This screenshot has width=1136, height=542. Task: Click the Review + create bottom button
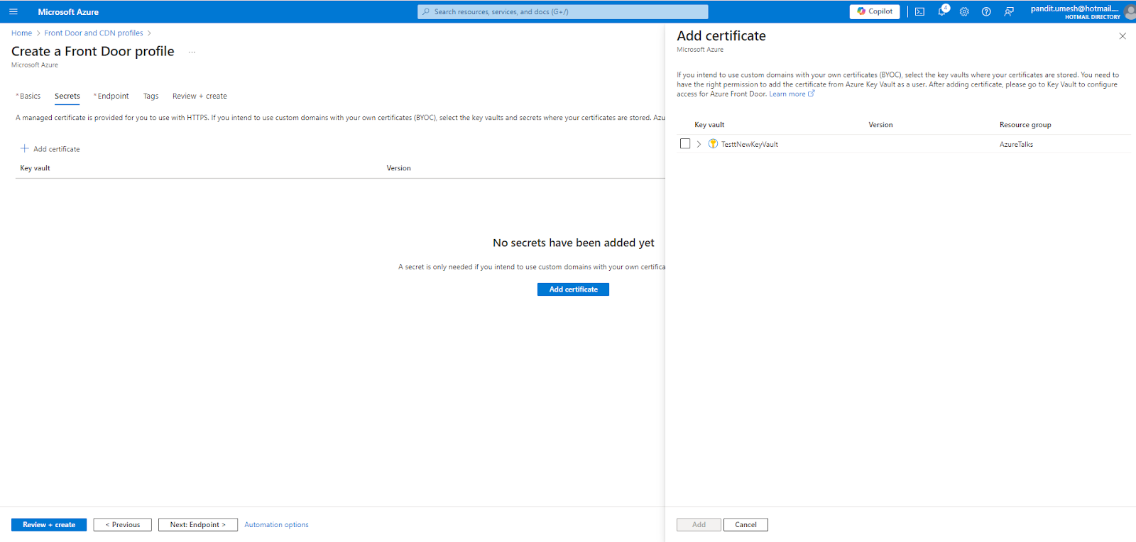[49, 525]
